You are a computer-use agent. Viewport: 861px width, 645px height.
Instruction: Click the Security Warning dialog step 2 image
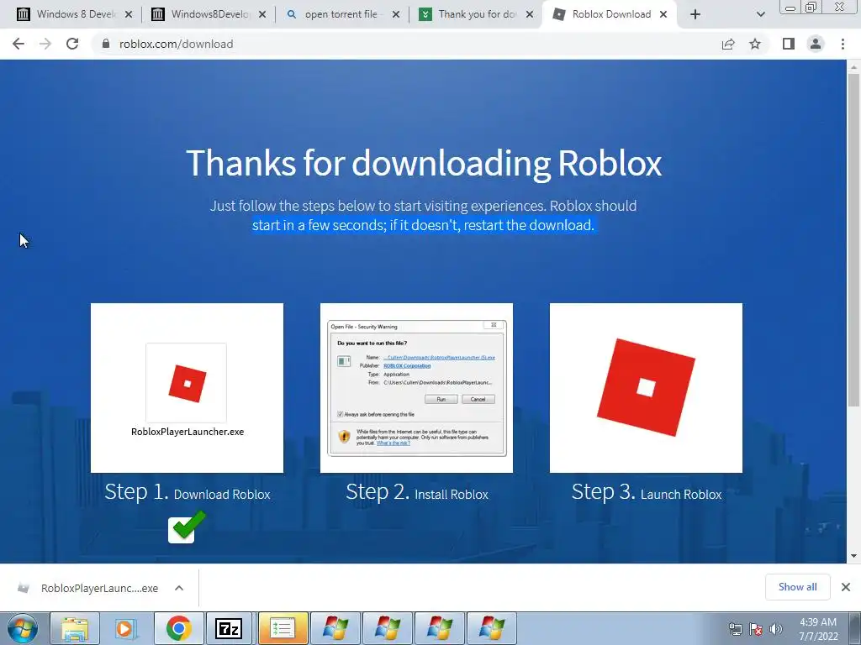coord(417,388)
